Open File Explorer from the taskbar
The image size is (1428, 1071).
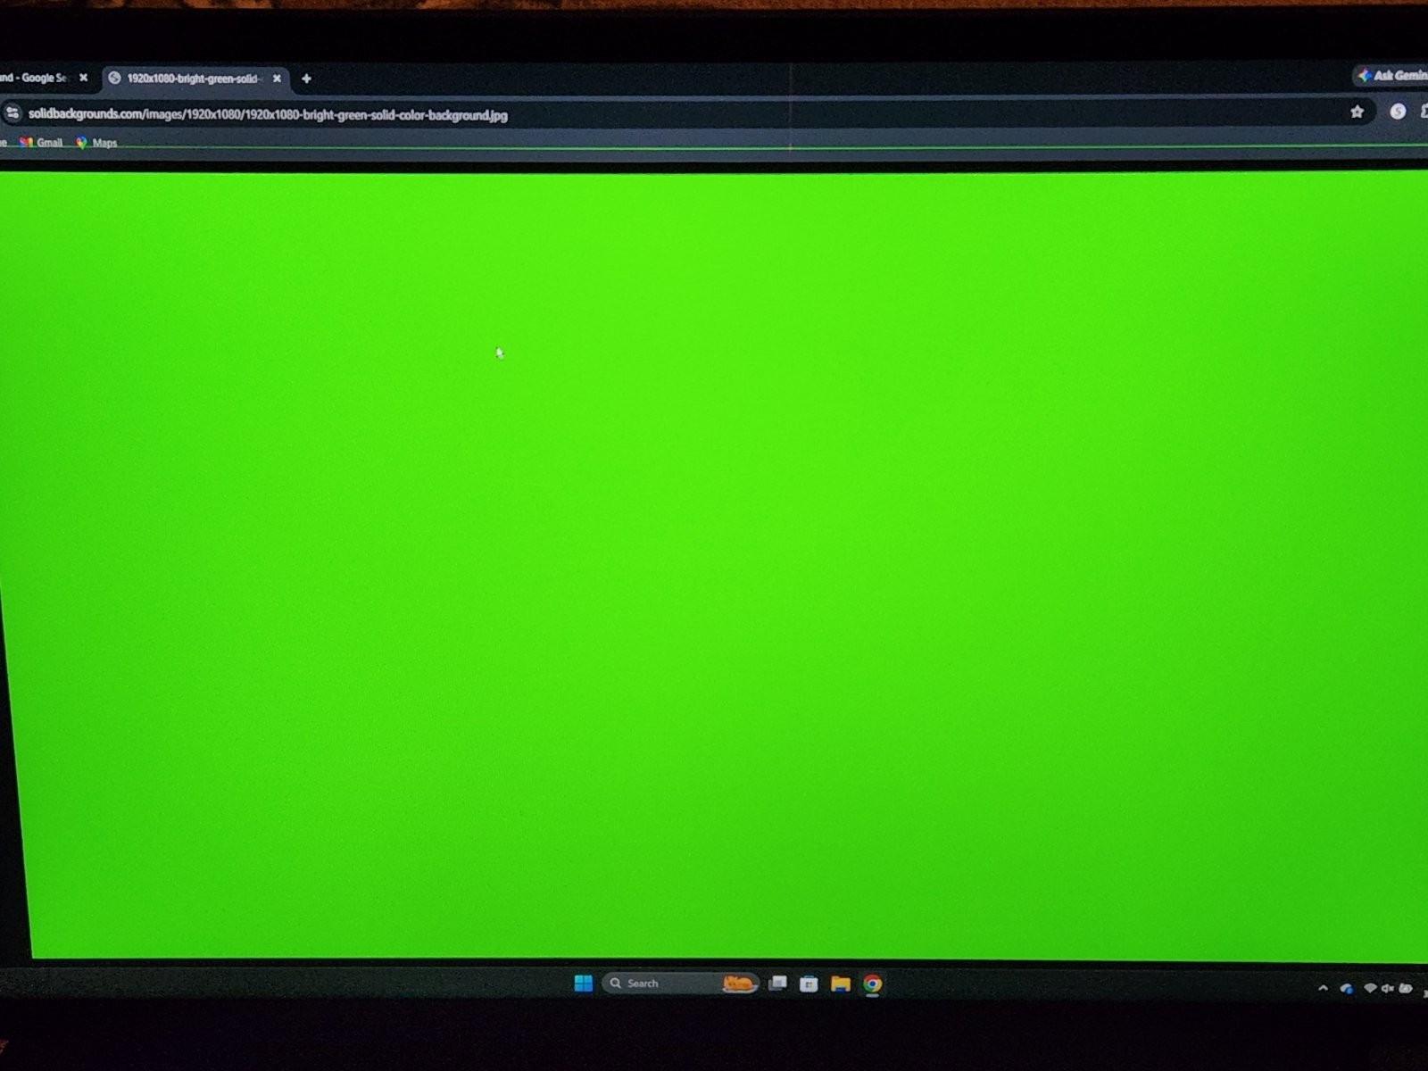[x=840, y=984]
